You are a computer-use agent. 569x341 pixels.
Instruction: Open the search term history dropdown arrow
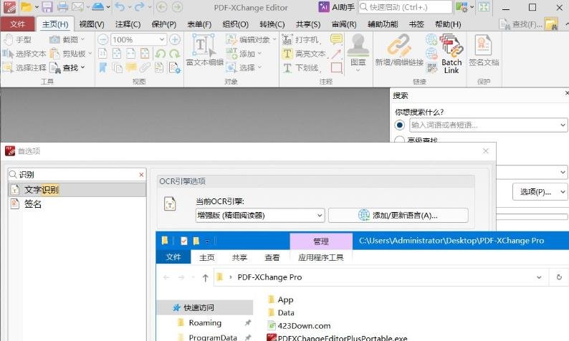(563, 125)
